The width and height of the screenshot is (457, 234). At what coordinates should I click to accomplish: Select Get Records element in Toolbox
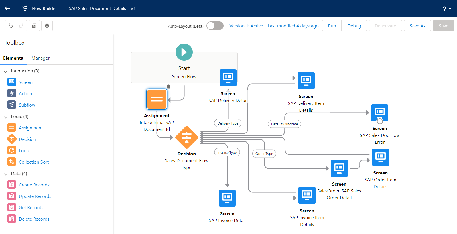pos(25,207)
